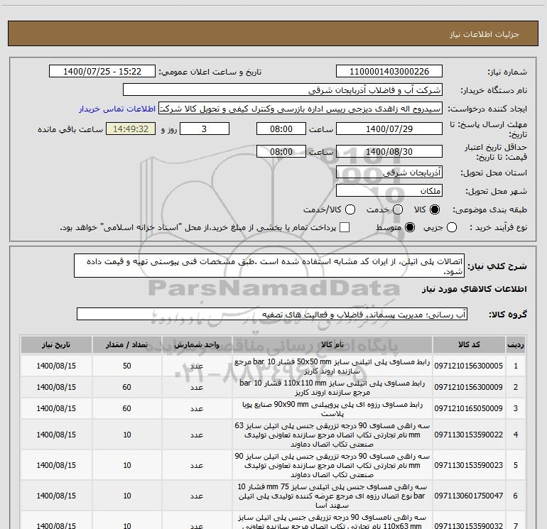Click the response deadline hour 08:00 beside 1400/07/29
The width and height of the screenshot is (547, 529).
point(281,129)
